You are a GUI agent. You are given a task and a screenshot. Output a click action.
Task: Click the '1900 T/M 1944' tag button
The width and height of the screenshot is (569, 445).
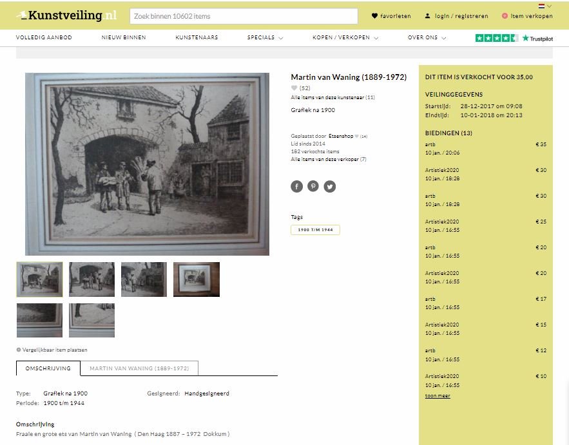coord(315,230)
